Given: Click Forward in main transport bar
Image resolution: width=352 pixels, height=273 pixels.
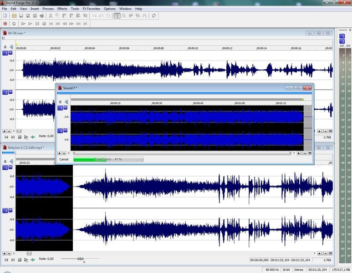Looking at the screenshot, I should coord(71,24).
